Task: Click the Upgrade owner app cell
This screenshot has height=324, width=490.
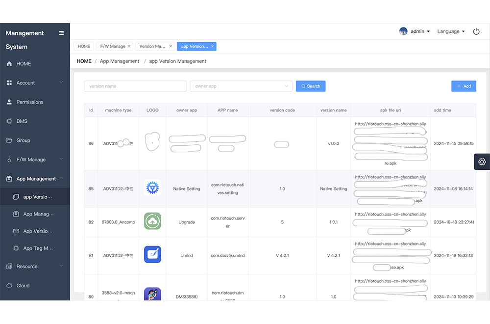Action: (x=187, y=222)
